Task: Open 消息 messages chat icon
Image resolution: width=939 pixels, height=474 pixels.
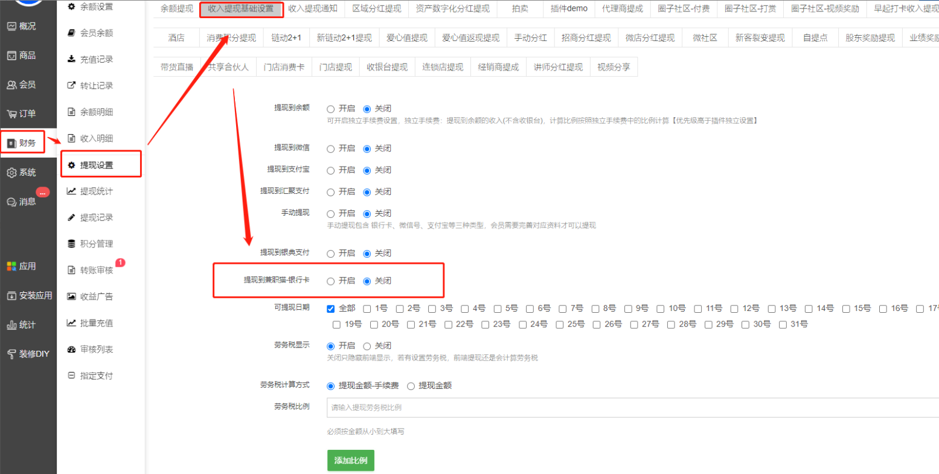Action: click(11, 202)
